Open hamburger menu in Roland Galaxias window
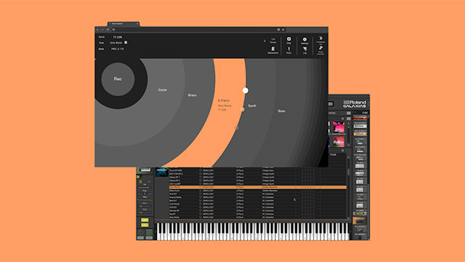This screenshot has width=465, height=262. pos(331,104)
